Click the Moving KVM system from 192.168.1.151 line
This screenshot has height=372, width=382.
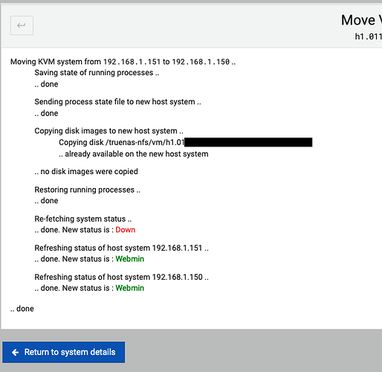click(123, 62)
